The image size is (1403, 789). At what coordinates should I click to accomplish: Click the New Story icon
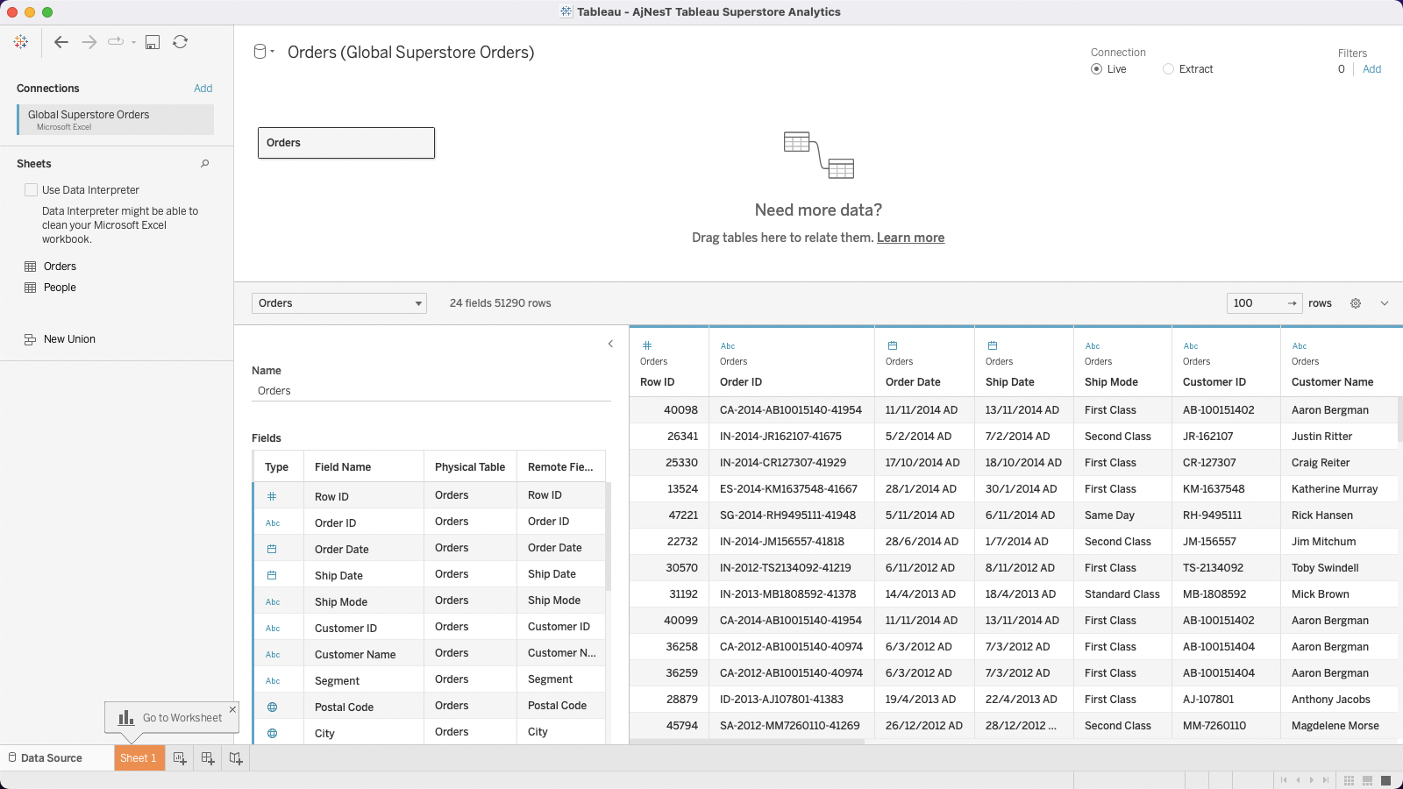pos(236,758)
